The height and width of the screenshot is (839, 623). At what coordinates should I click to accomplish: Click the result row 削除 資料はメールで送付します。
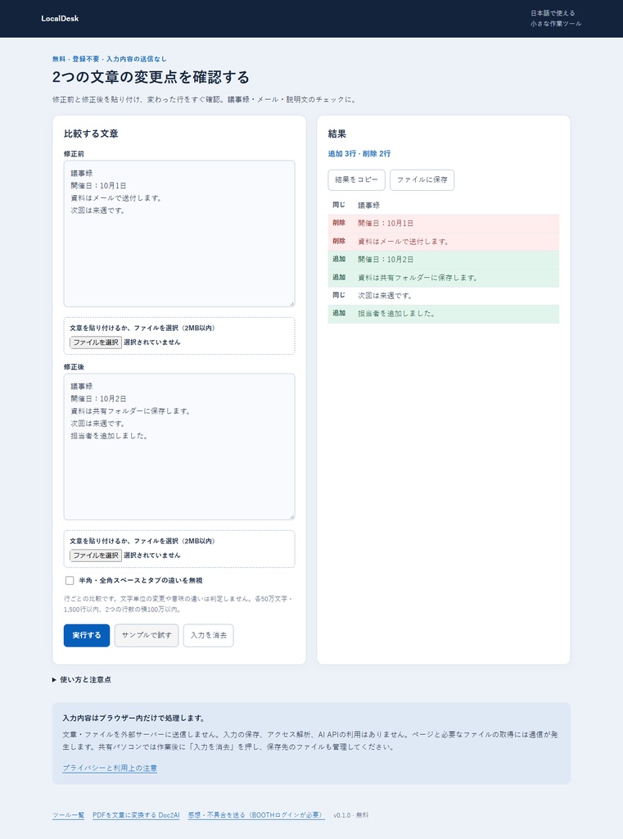pos(444,242)
